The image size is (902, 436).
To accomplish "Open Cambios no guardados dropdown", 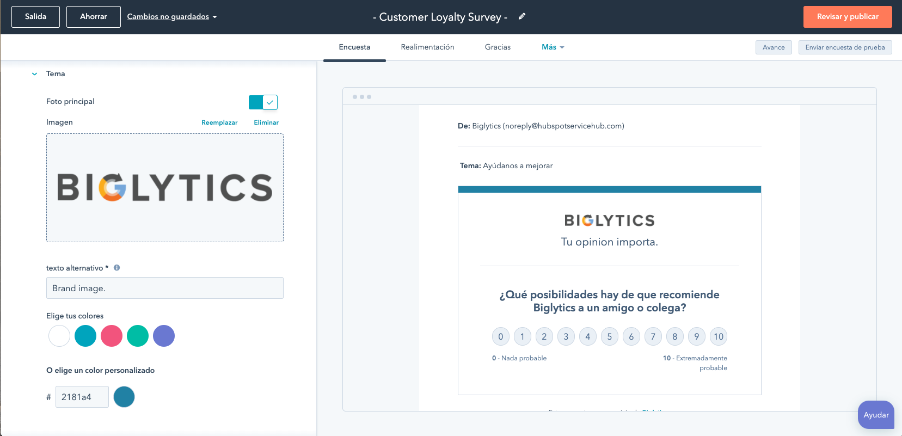I will click(x=172, y=17).
